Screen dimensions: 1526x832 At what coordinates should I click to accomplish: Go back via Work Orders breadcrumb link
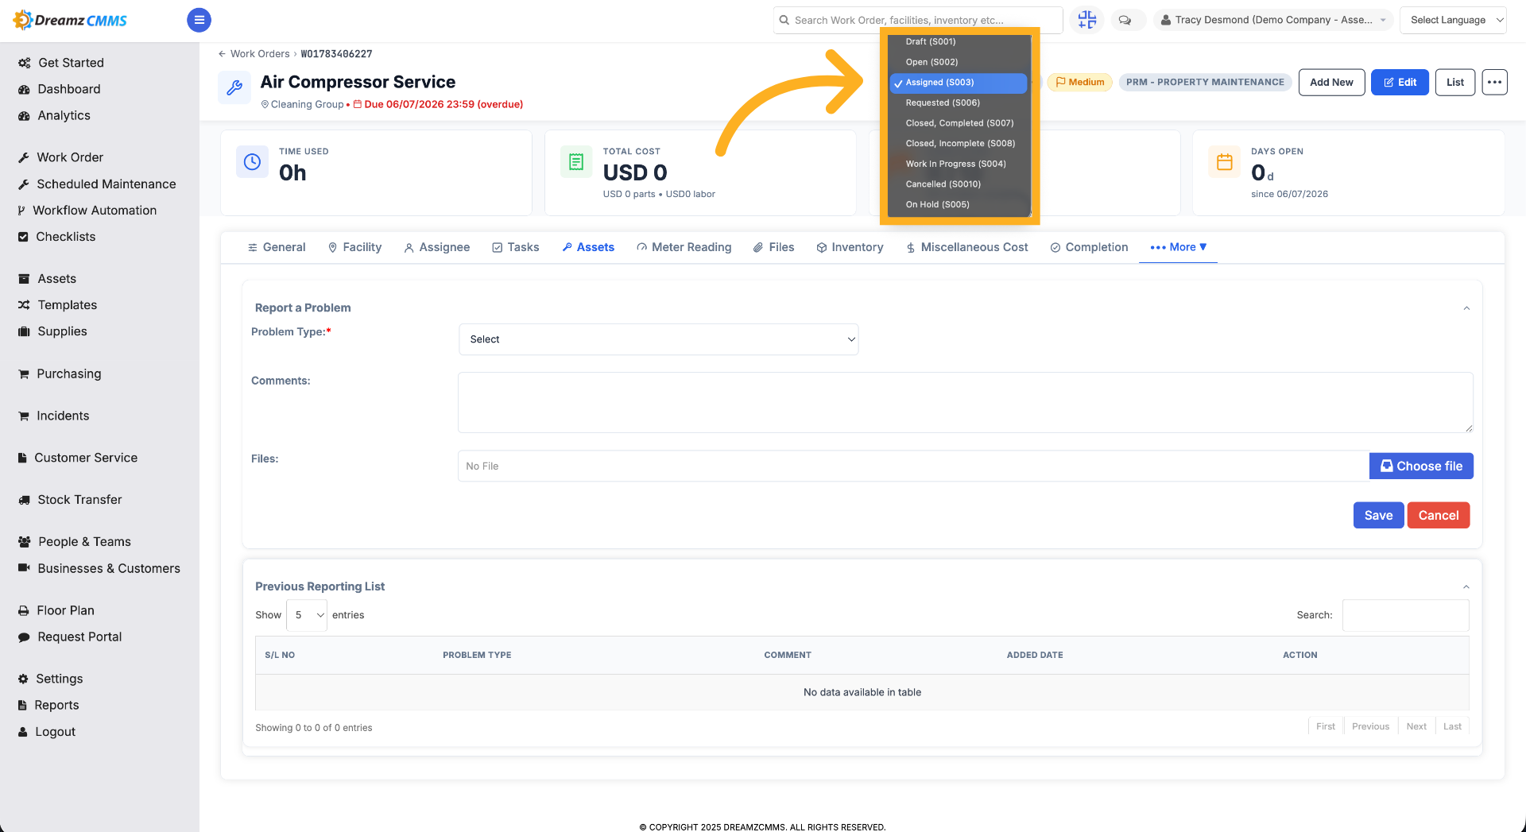click(x=260, y=54)
